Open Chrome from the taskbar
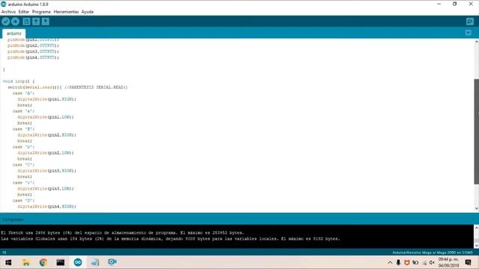 (43, 262)
